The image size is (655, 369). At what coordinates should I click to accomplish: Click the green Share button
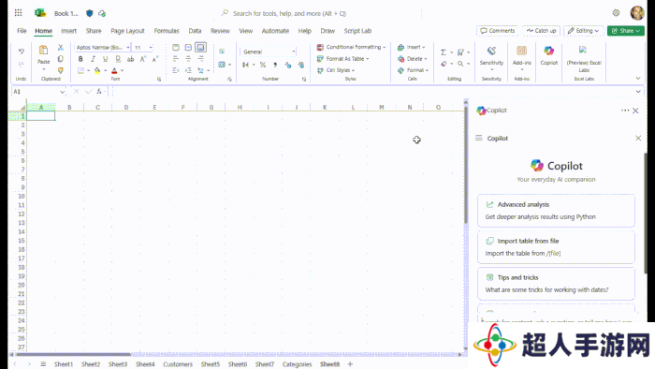(x=626, y=31)
